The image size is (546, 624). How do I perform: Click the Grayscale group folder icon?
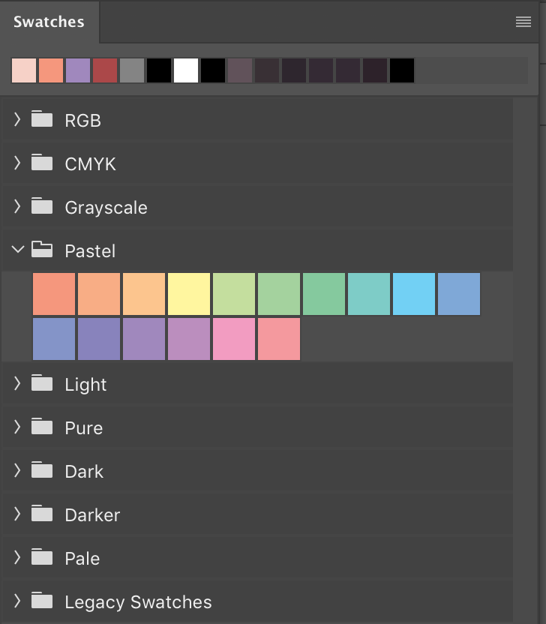pos(40,206)
